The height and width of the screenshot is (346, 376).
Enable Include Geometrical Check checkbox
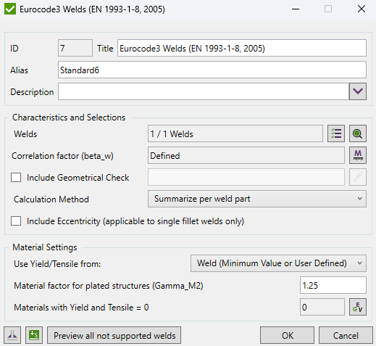click(x=16, y=177)
